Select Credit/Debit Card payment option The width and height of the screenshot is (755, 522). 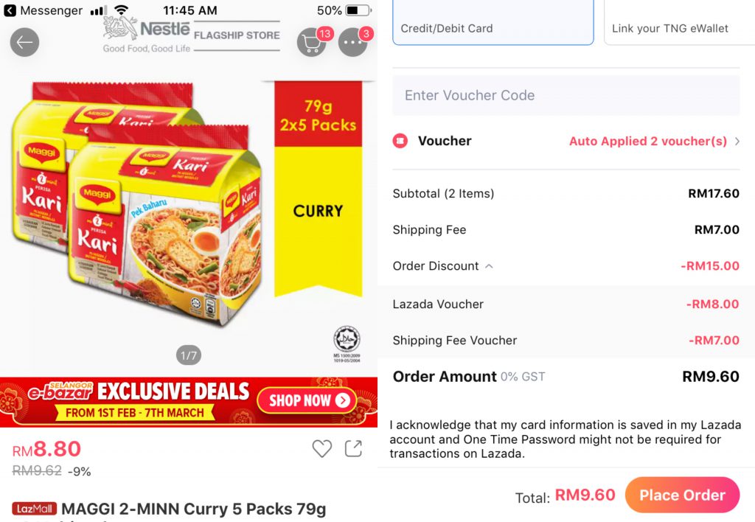[493, 22]
